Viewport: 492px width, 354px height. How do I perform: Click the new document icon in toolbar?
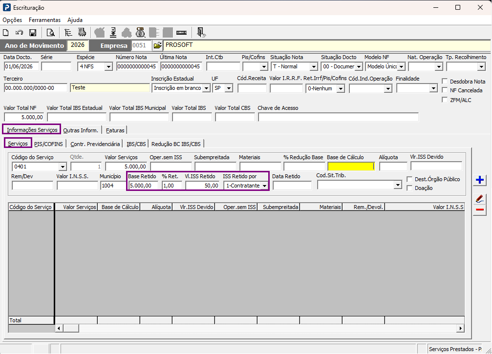(x=6, y=33)
